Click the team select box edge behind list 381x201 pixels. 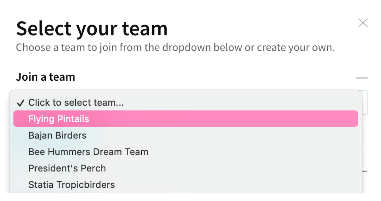coord(365,103)
